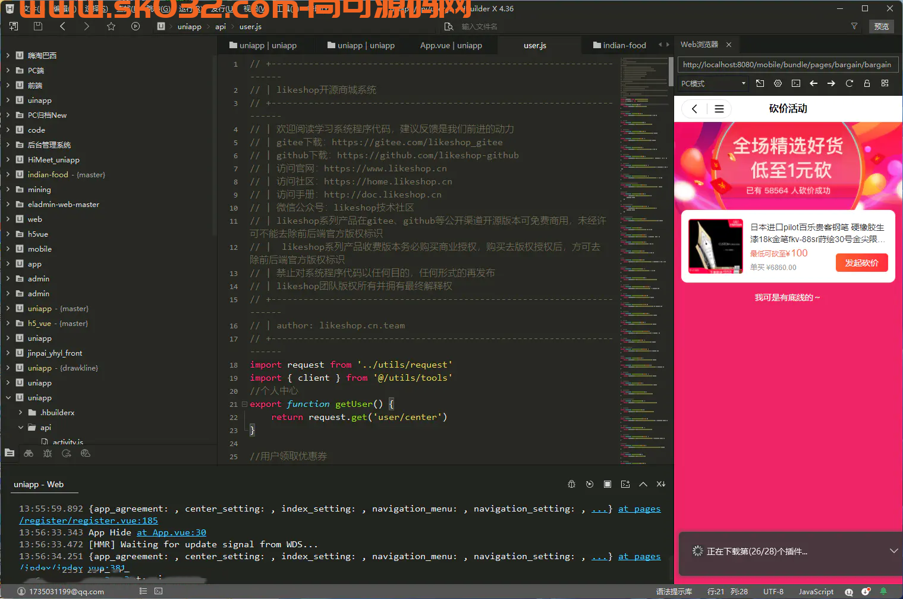Click the console clear output icon
This screenshot has width=903, height=599.
(625, 484)
